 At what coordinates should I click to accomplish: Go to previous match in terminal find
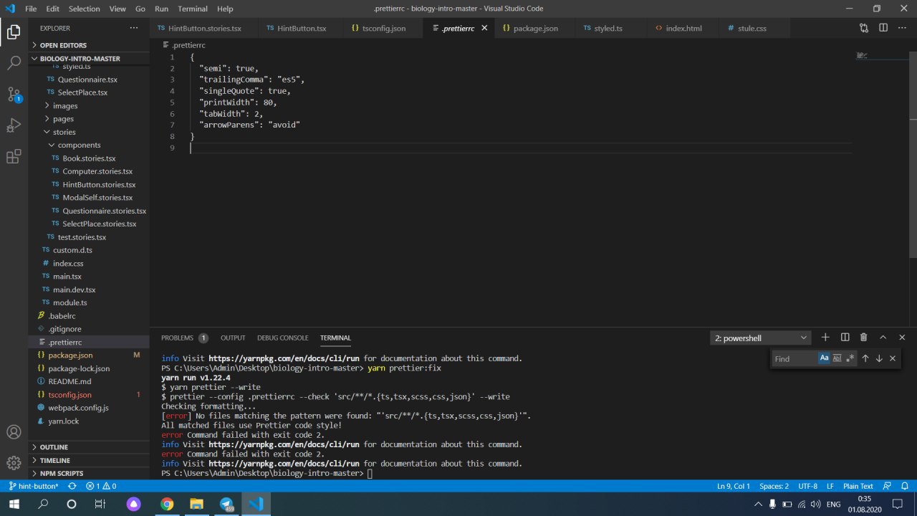coord(865,358)
